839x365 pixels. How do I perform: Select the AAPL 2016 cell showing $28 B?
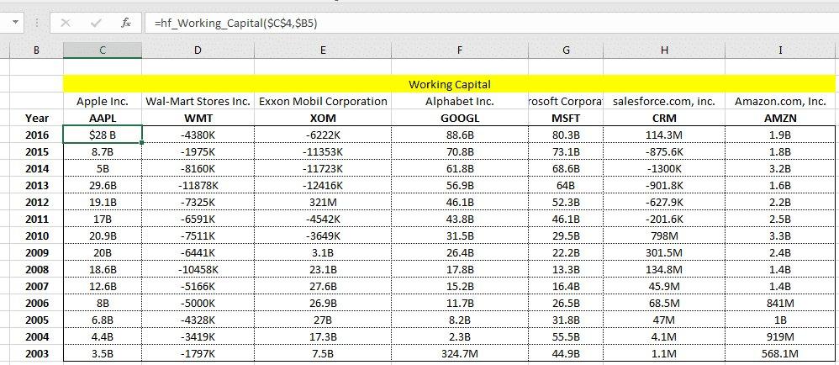point(102,135)
